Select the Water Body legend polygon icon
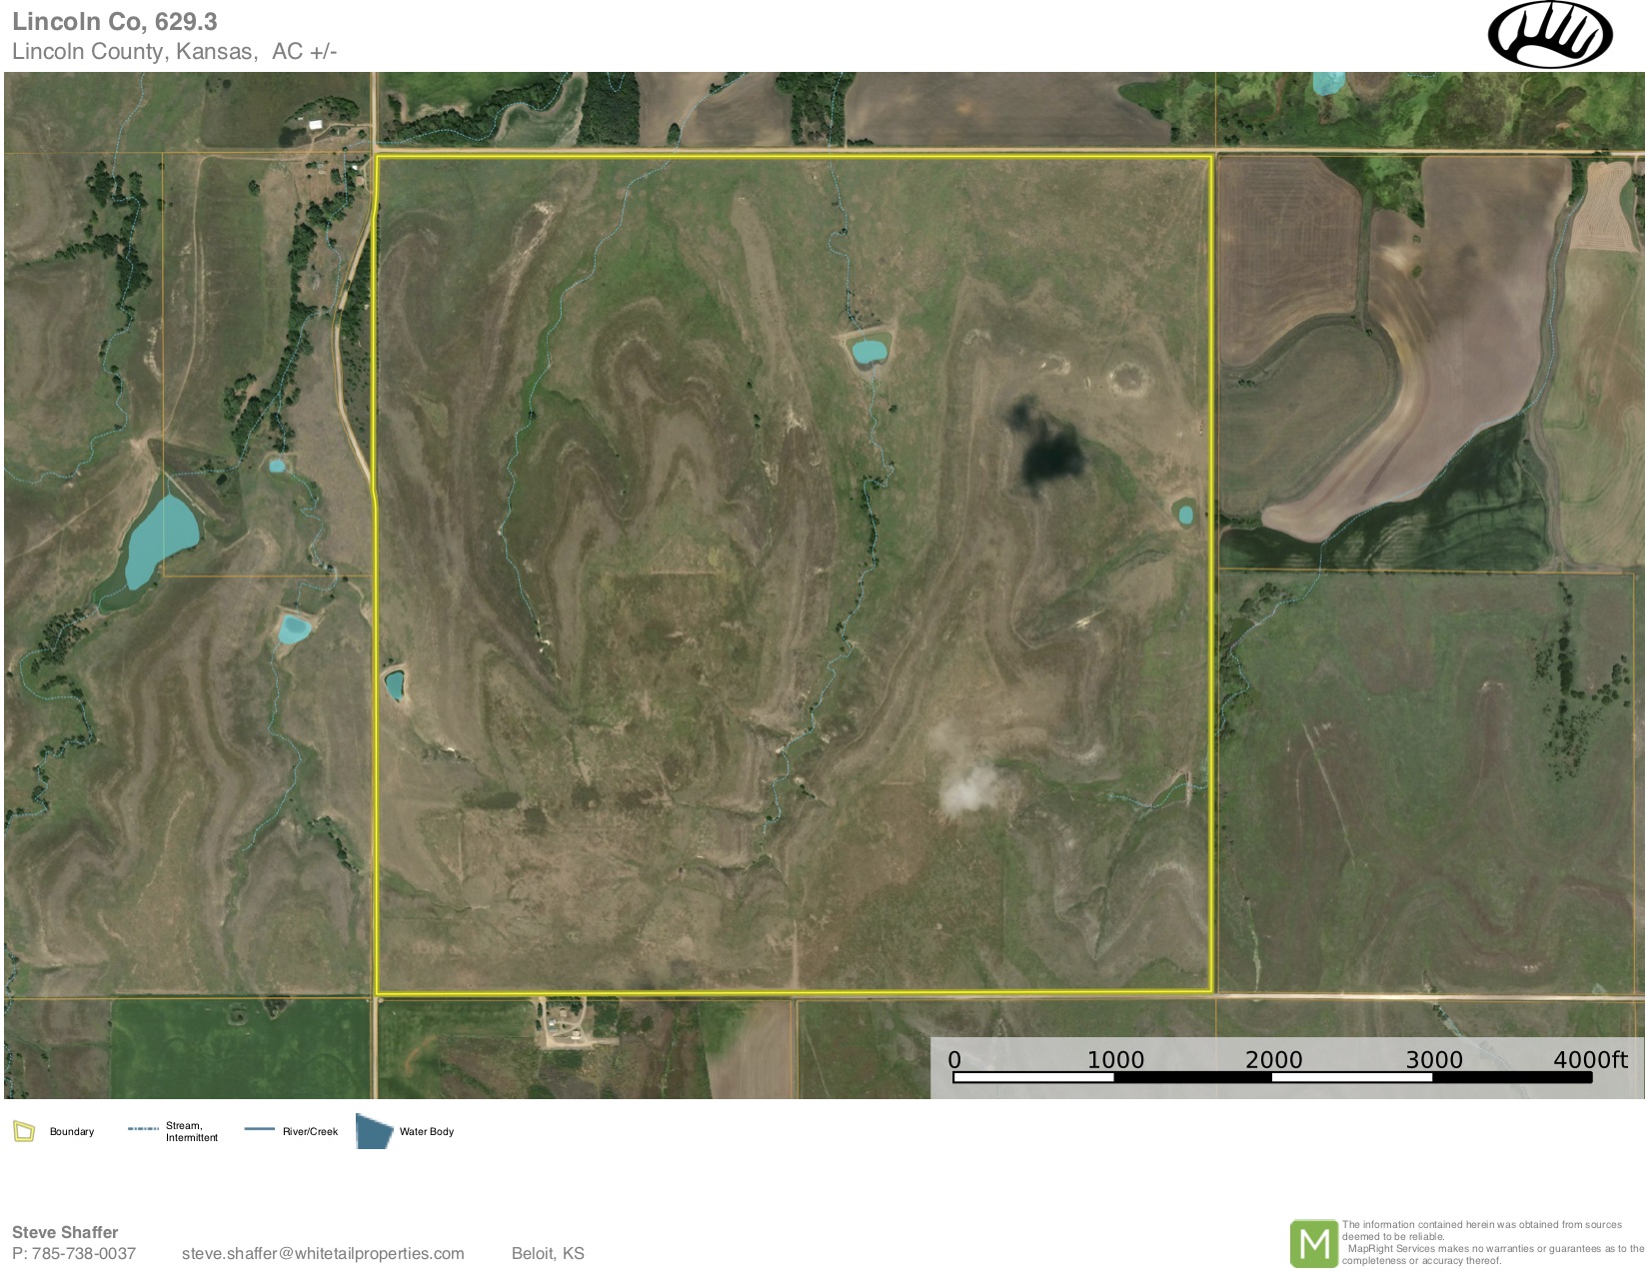1649x1274 pixels. [x=375, y=1131]
